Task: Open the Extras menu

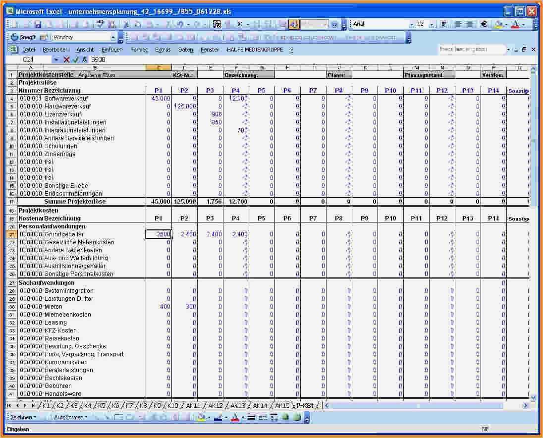Action: tap(163, 49)
